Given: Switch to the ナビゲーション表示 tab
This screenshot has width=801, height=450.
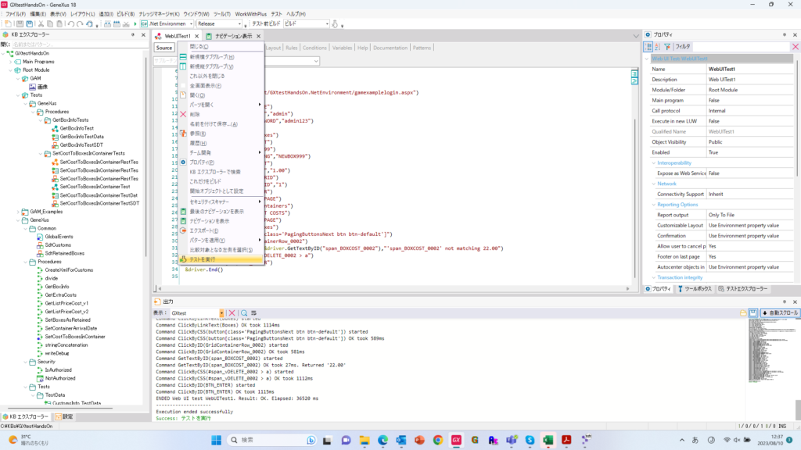Looking at the screenshot, I should 233,36.
